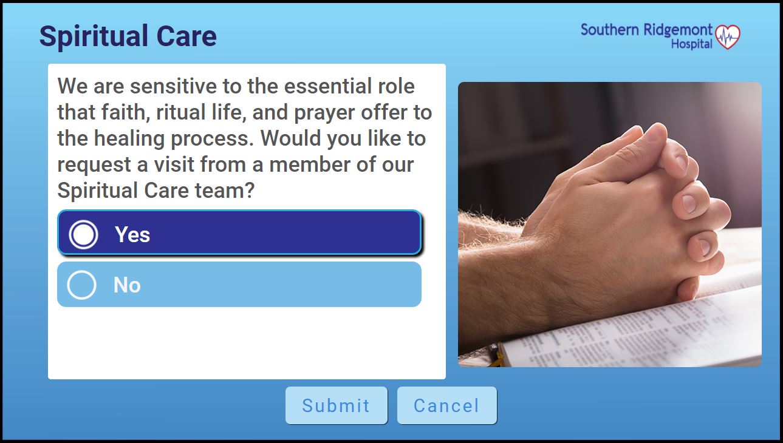Click the Cancel button
Image resolution: width=783 pixels, height=443 pixels.
[446, 405]
